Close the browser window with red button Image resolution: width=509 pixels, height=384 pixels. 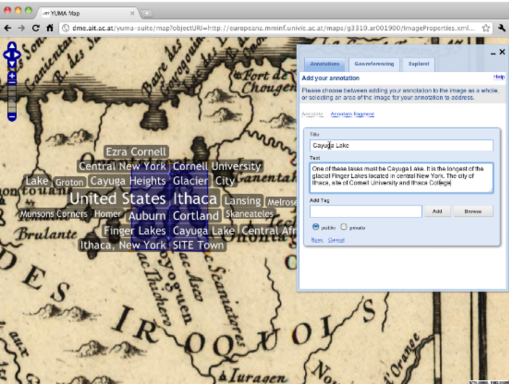[7, 10]
